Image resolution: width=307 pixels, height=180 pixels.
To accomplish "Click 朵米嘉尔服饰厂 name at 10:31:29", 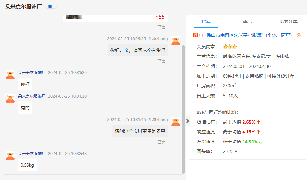I will [31, 72].
